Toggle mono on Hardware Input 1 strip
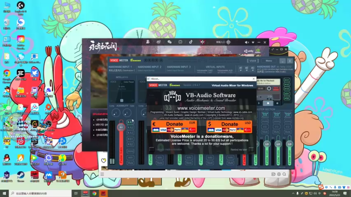Screen dimensions: 351x197 (x=130, y=151)
